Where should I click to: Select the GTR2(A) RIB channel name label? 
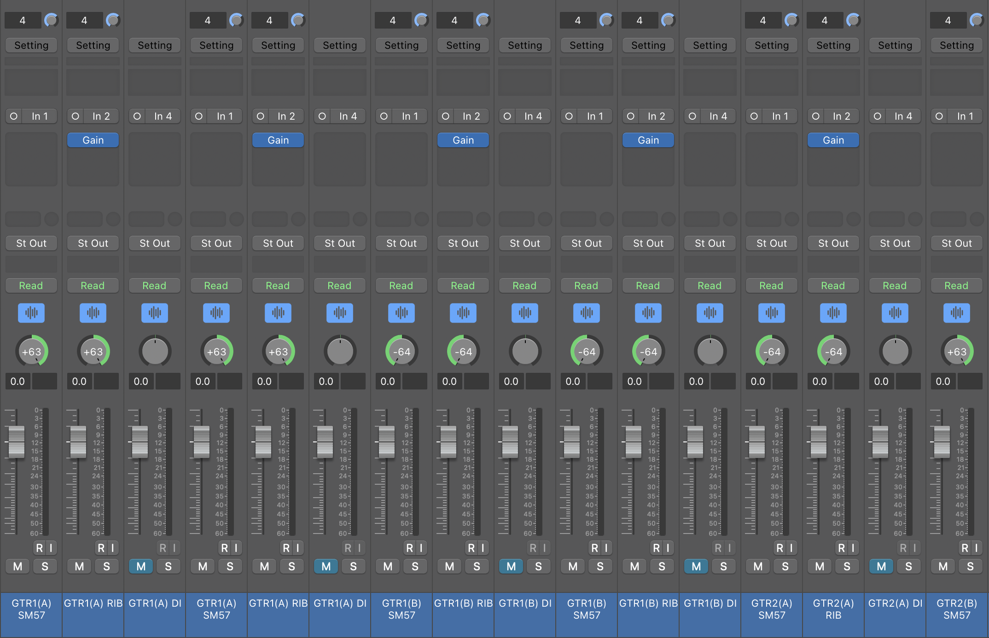pyautogui.click(x=833, y=609)
